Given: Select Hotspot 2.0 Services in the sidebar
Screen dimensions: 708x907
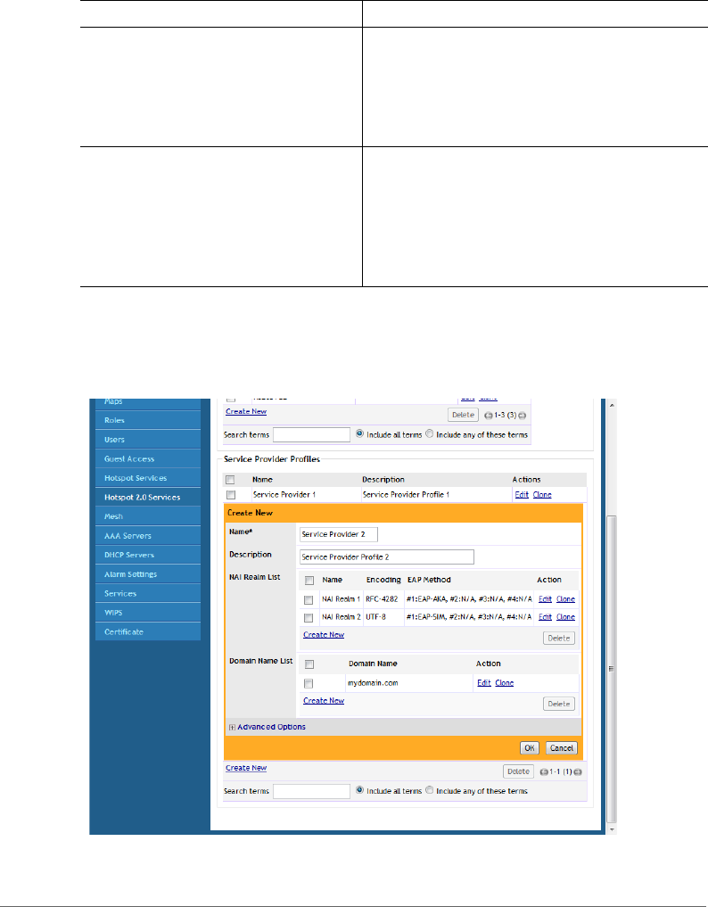Looking at the screenshot, I should (148, 497).
